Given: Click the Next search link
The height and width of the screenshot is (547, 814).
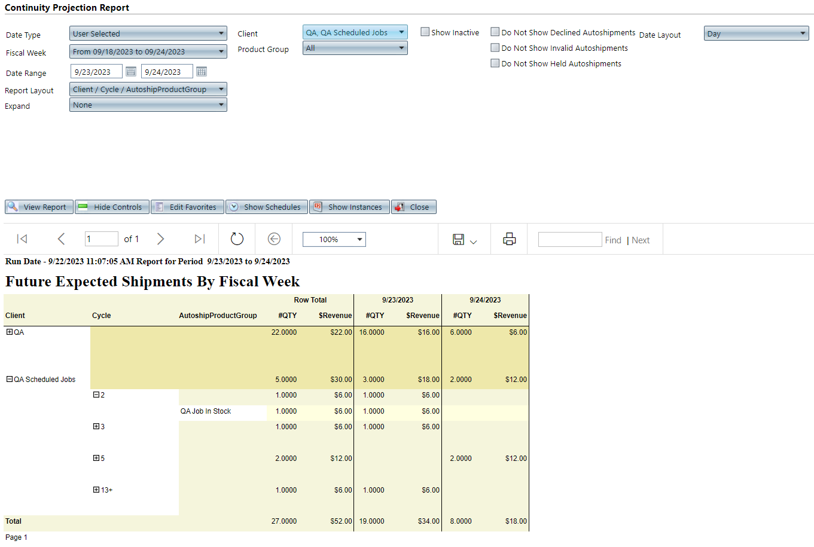Looking at the screenshot, I should (x=641, y=240).
